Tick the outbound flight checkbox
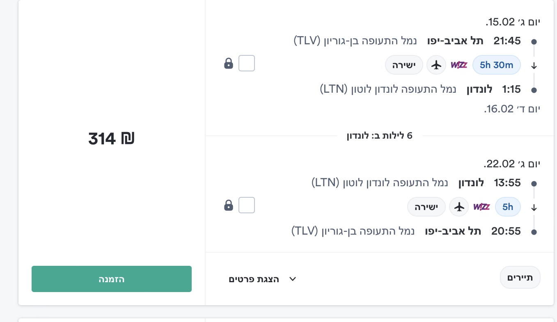 pos(247,64)
